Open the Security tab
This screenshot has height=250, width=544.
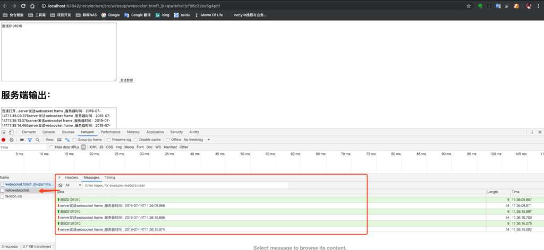(176, 132)
